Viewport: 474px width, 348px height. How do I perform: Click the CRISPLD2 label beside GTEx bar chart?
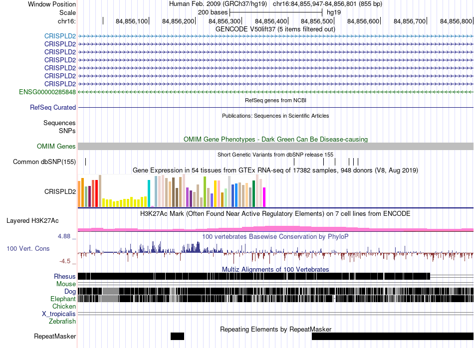pos(60,191)
